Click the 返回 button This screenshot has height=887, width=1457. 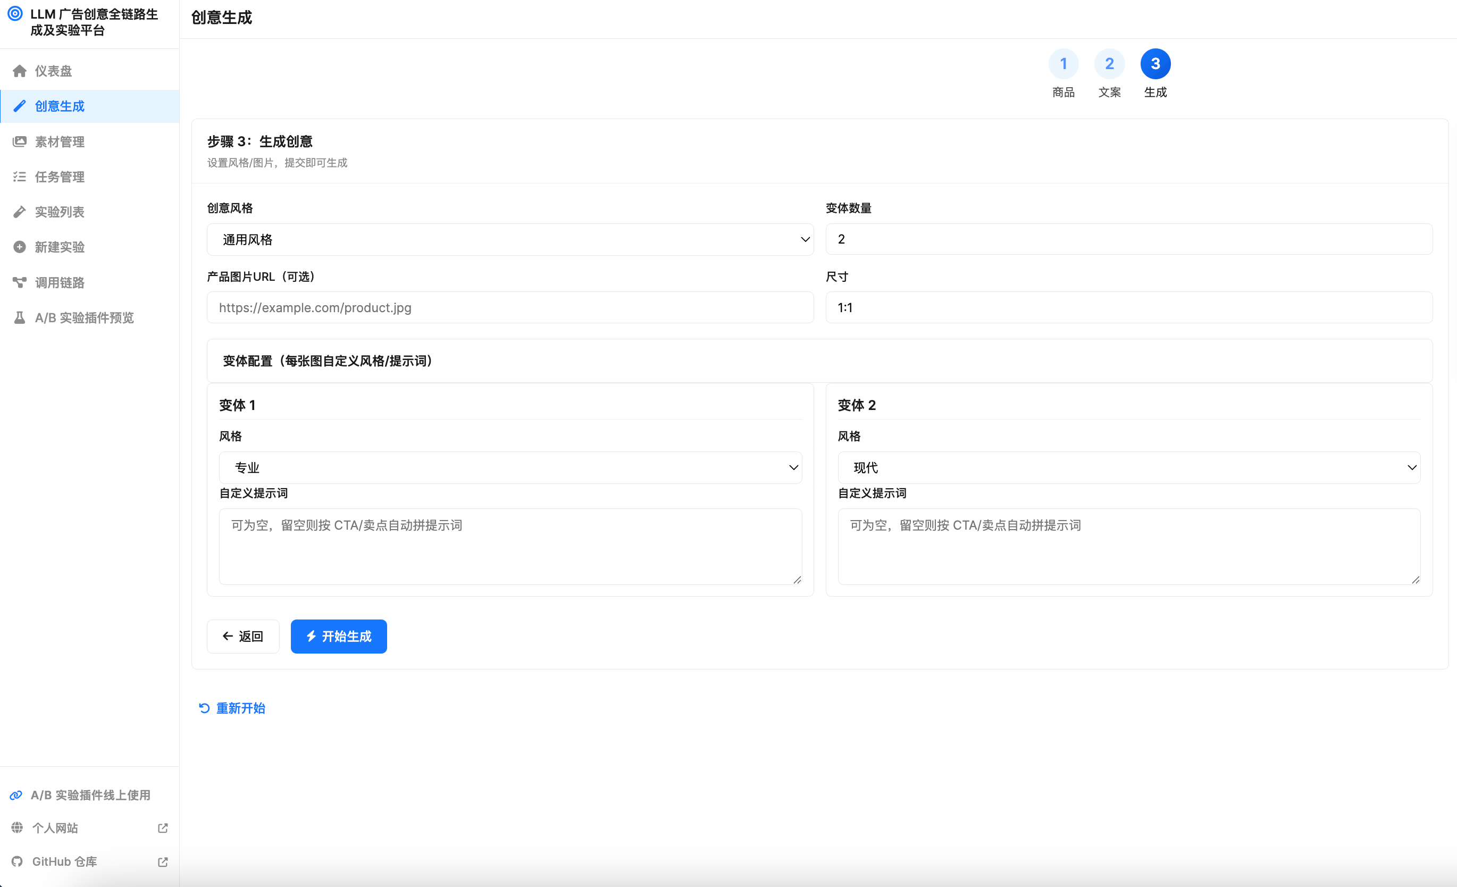243,637
